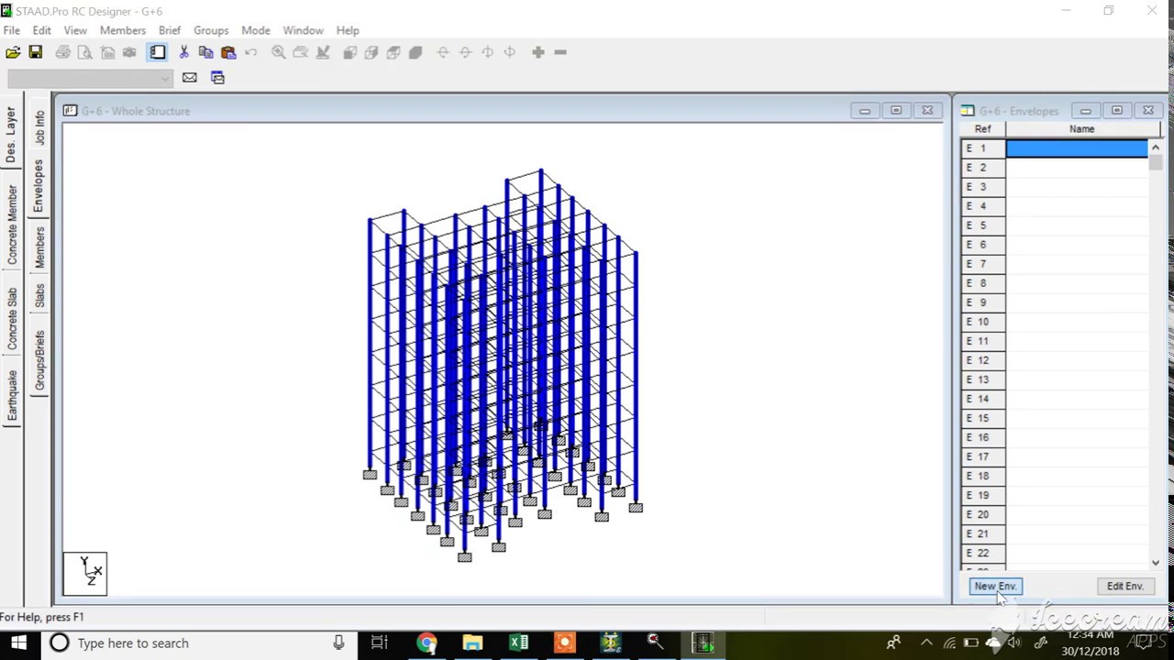Toggle the highlighted page layout toolbar icon
Viewport: 1174px width, 660px height.
(x=158, y=52)
